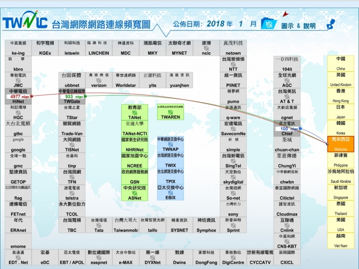359x269 pixels.
Task: Select the United Kindom country cell
Action: point(341,79)
